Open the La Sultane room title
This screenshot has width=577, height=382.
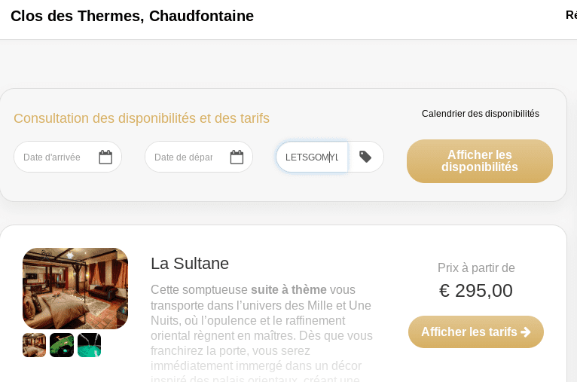[x=190, y=264]
